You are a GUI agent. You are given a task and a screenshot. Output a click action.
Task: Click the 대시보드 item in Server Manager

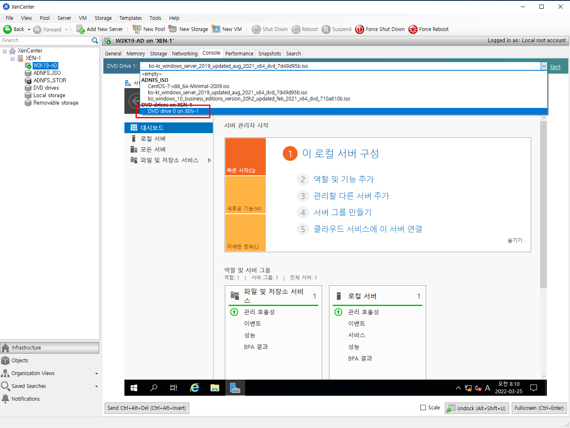169,128
